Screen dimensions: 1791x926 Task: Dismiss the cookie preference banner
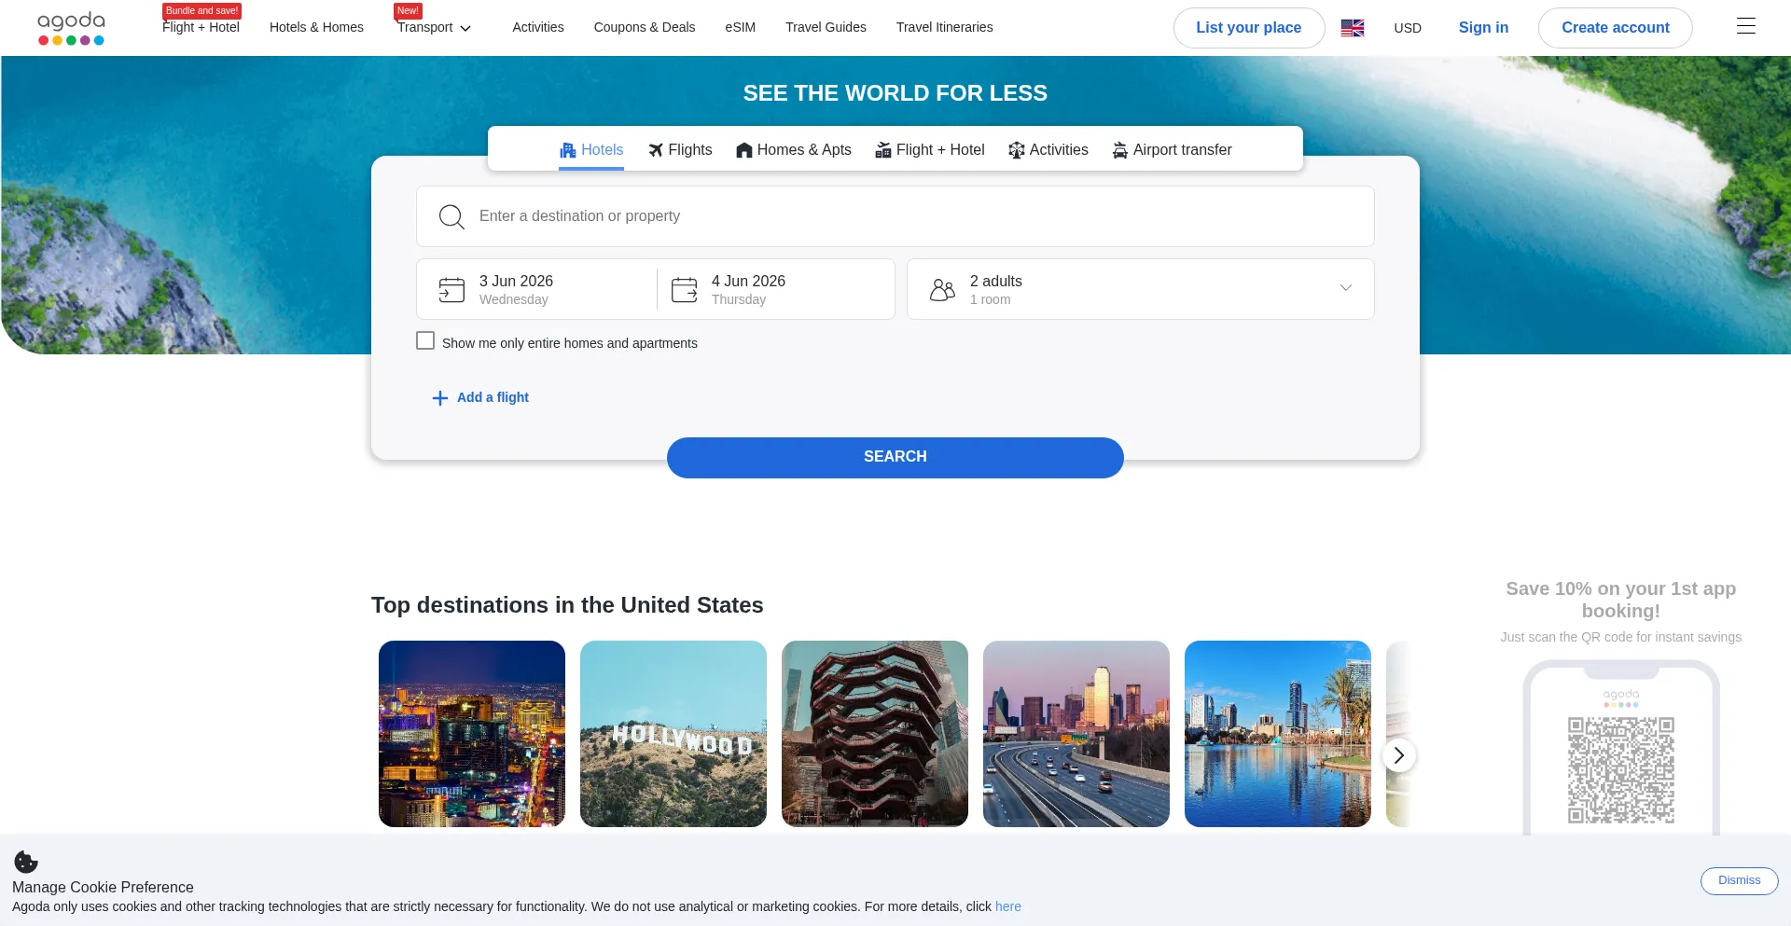1739,880
